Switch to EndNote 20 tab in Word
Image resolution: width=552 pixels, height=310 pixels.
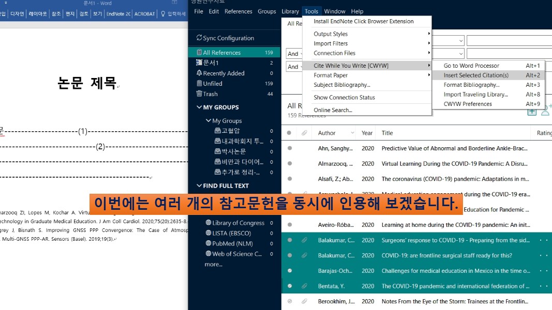click(118, 14)
